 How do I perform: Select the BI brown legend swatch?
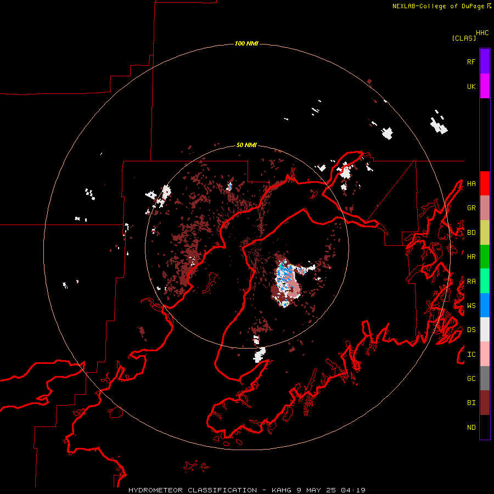tap(485, 403)
